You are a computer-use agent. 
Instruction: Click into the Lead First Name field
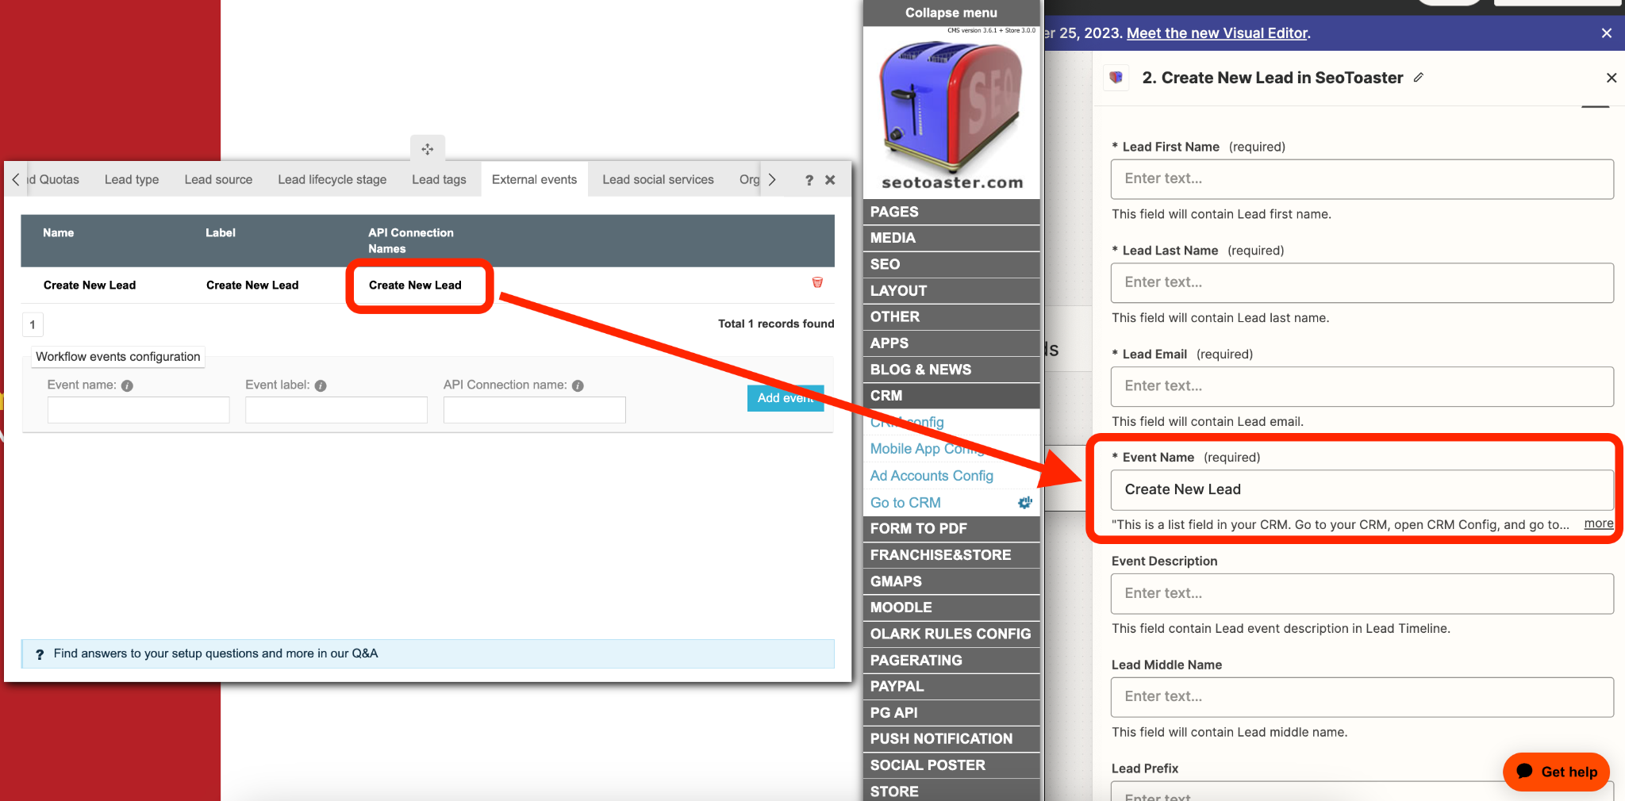click(x=1362, y=179)
